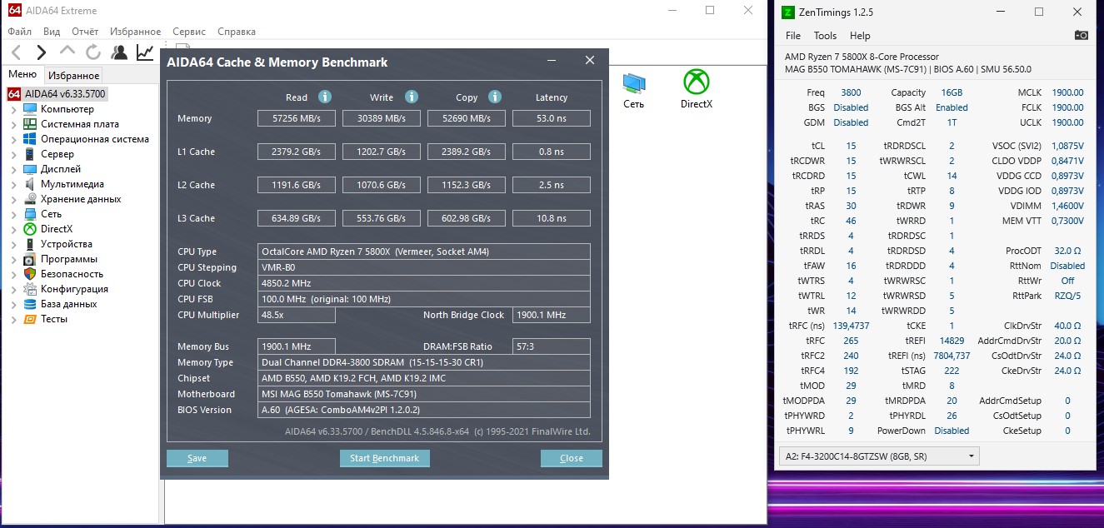Expand the DirectX tree node
Screen dimensions: 1104x528
pos(13,230)
